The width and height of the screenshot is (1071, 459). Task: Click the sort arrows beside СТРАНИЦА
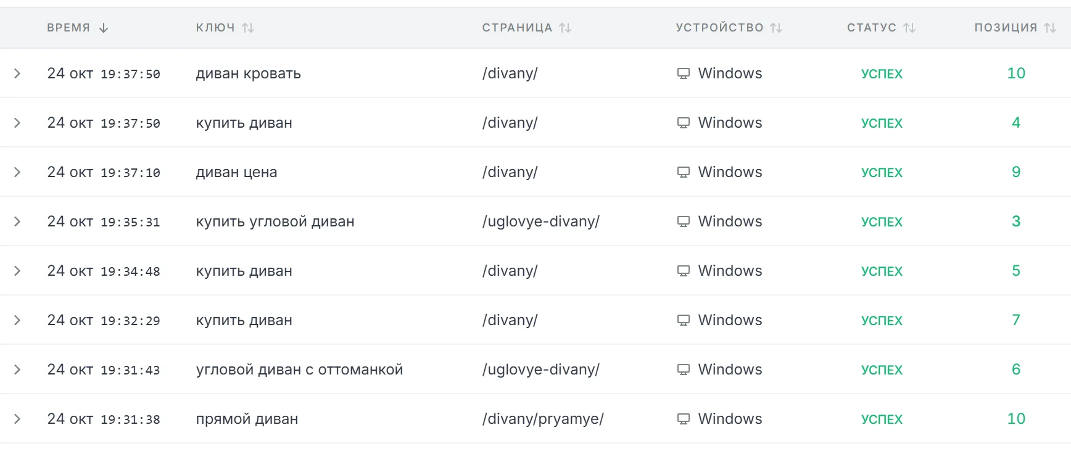pos(565,28)
